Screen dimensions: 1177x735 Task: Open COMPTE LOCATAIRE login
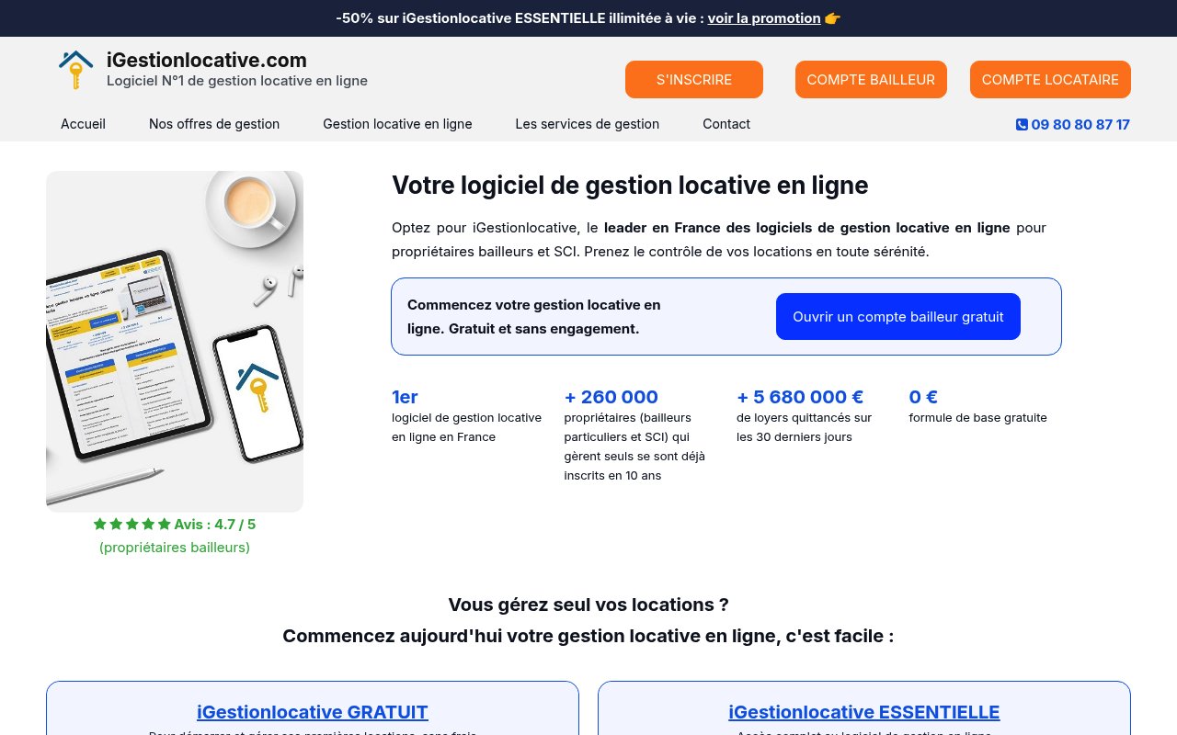tap(1050, 80)
